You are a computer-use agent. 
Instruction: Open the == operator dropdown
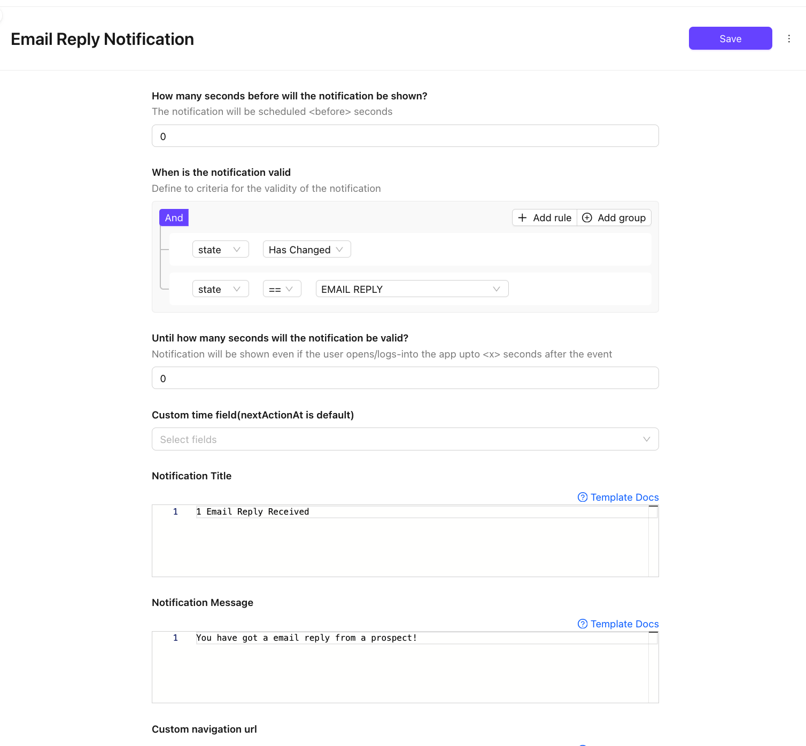pos(282,289)
